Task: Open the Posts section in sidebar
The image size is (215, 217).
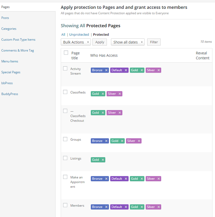Action: point(5,18)
